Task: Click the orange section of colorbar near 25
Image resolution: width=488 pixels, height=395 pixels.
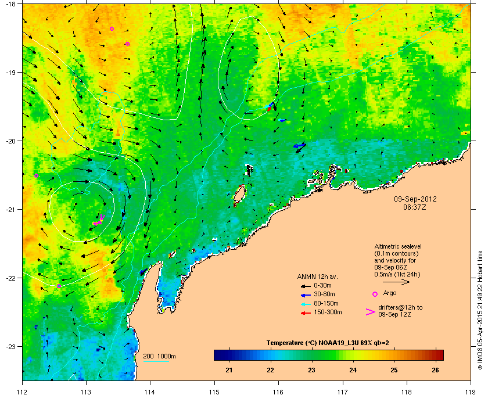Action: pyautogui.click(x=394, y=355)
